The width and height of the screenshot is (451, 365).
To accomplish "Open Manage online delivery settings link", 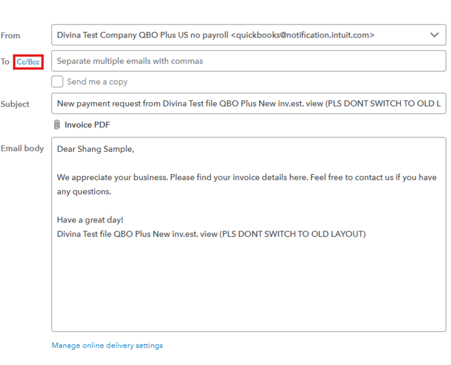I will [x=107, y=346].
